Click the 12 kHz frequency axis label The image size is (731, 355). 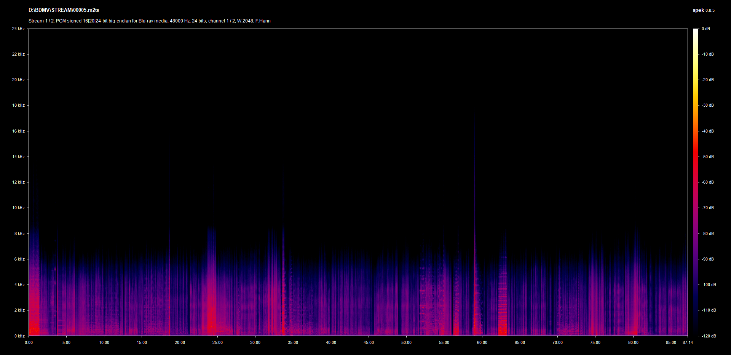[18, 182]
